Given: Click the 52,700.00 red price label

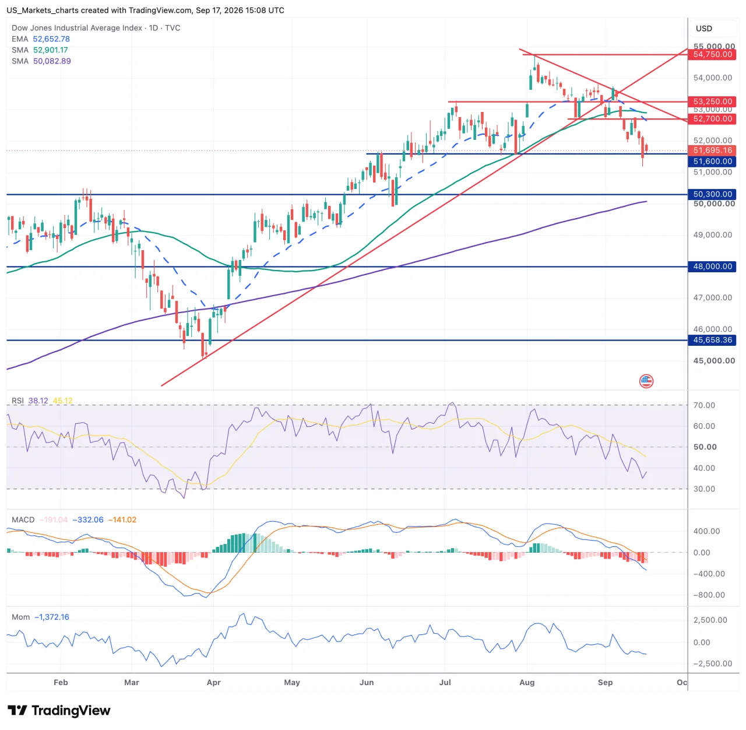Looking at the screenshot, I should tap(712, 119).
